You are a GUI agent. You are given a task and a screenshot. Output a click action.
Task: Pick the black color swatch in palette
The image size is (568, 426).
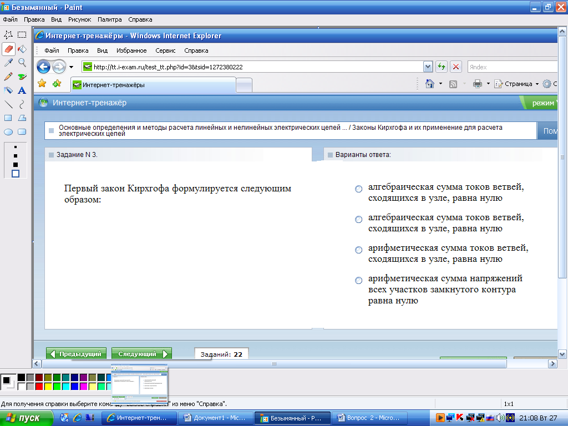tap(22, 378)
